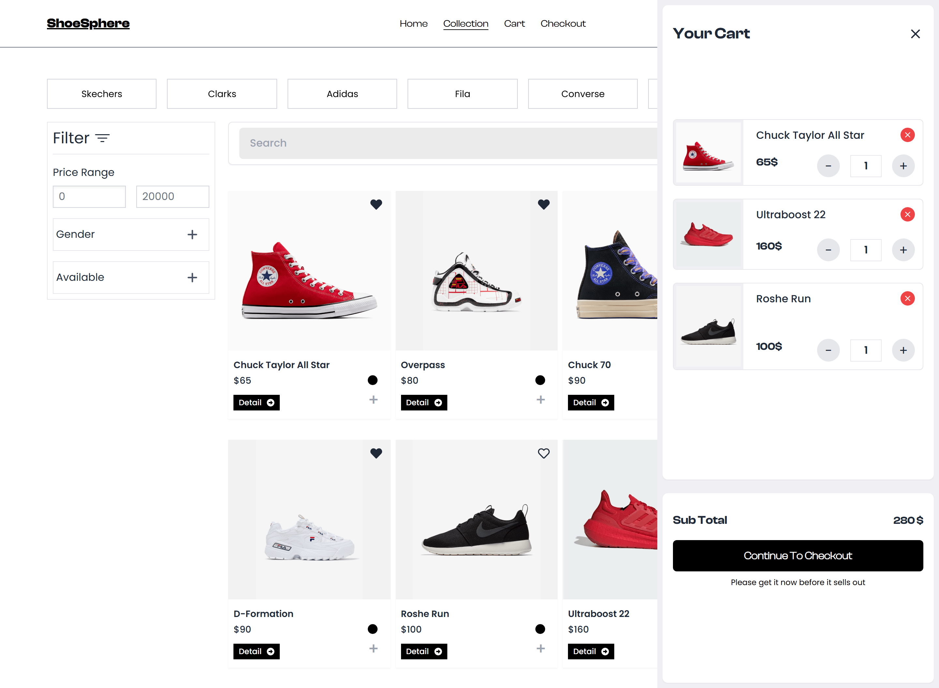
Task: Decrease Ultraboost 22 cart quantity
Action: 828,250
